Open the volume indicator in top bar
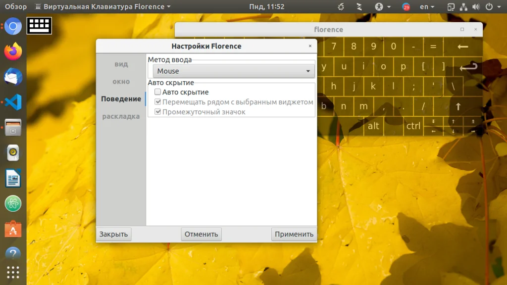 point(476,6)
